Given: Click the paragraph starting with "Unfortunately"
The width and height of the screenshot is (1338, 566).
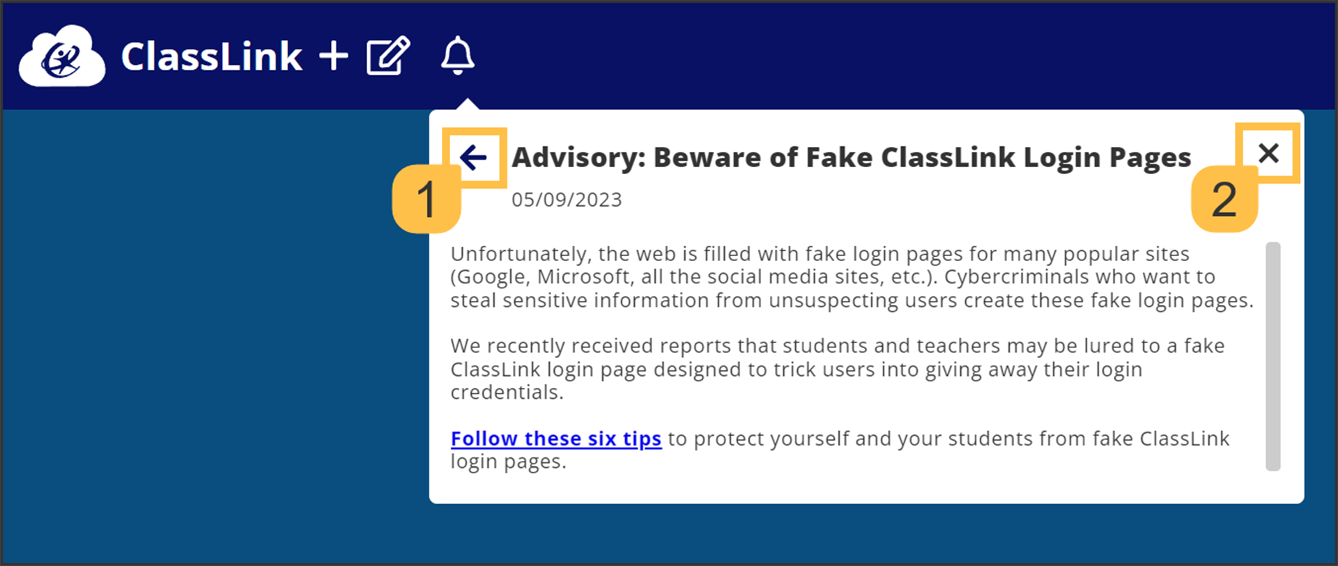Looking at the screenshot, I should pos(851,277).
